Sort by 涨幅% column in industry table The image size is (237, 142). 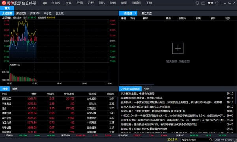(x=50, y=94)
